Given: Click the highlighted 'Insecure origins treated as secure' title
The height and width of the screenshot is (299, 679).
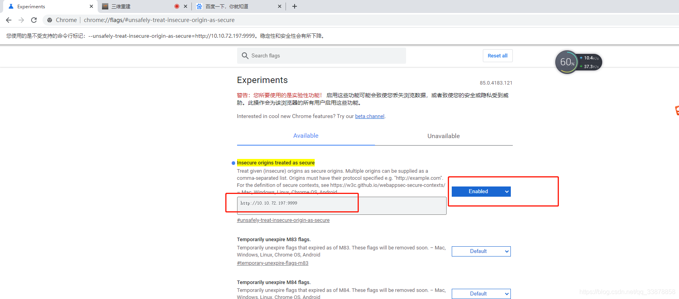Looking at the screenshot, I should pos(276,163).
